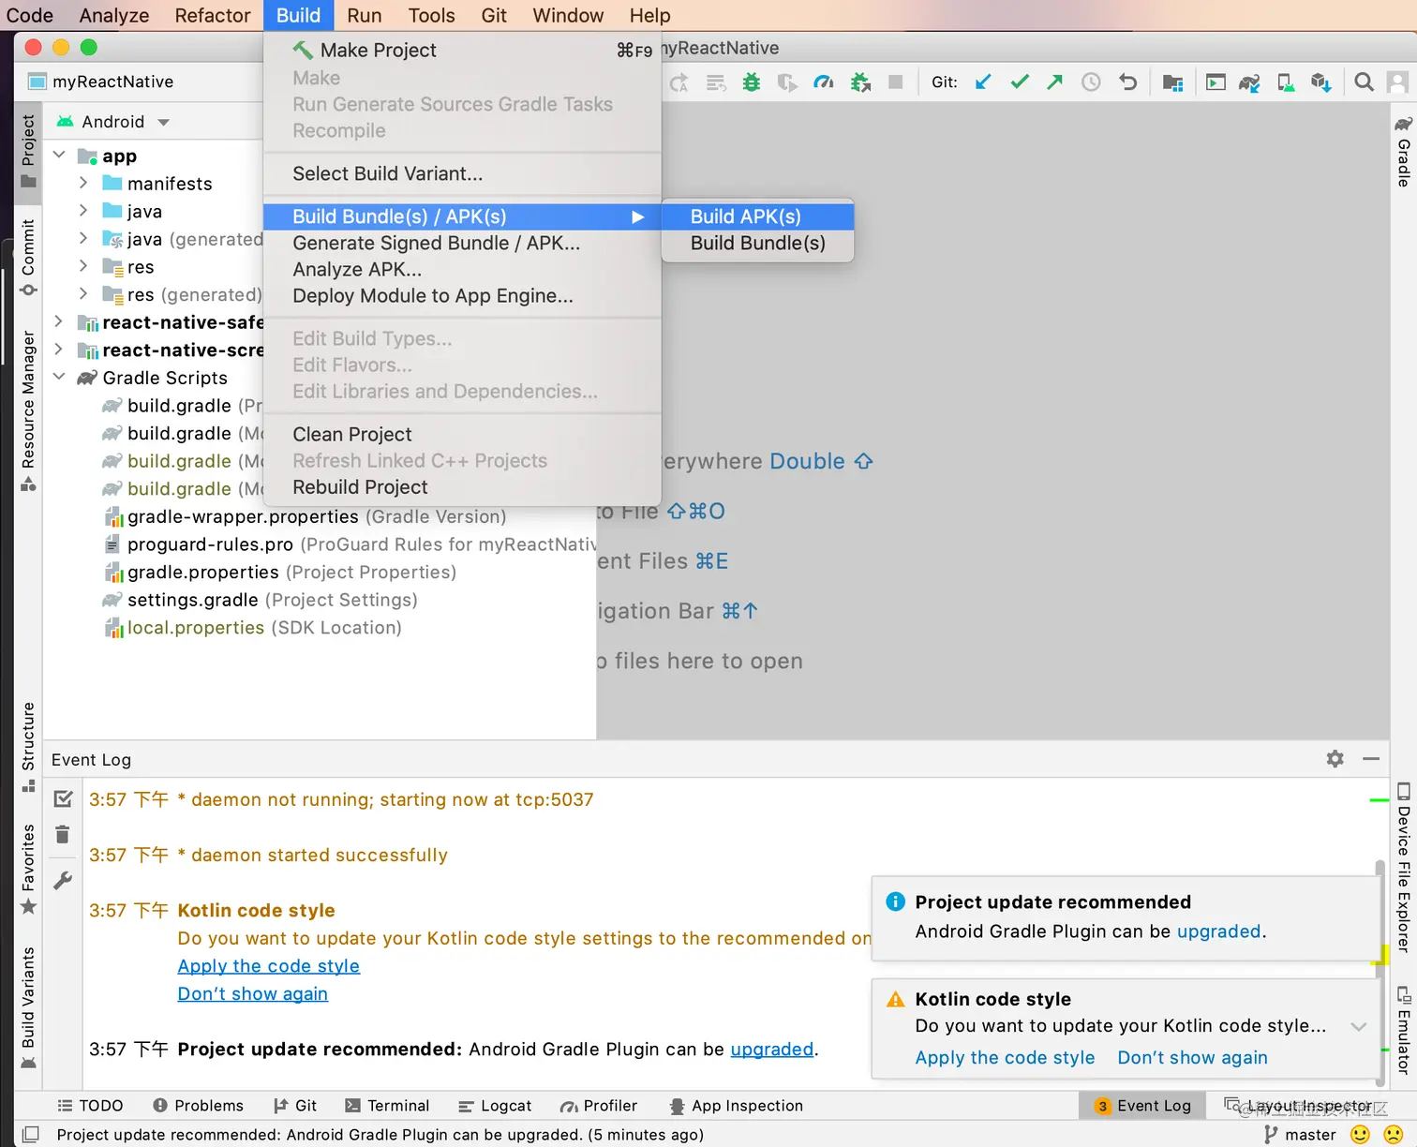Open Event Log settings gear icon
The height and width of the screenshot is (1147, 1417).
(1335, 759)
